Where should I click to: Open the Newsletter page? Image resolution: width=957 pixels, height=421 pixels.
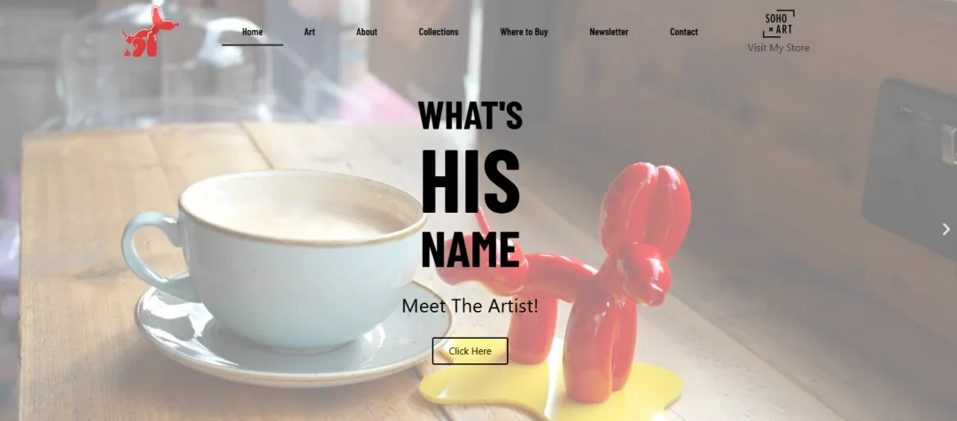(609, 32)
